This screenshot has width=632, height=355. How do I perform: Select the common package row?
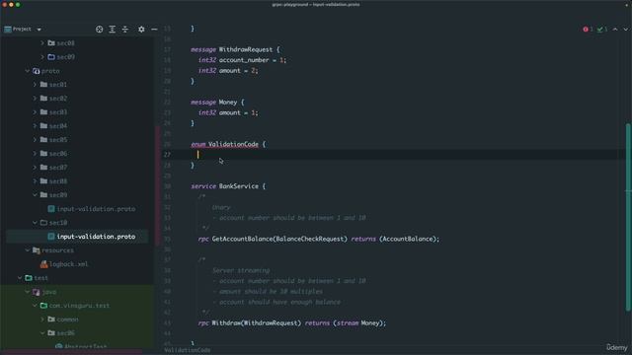click(67, 319)
